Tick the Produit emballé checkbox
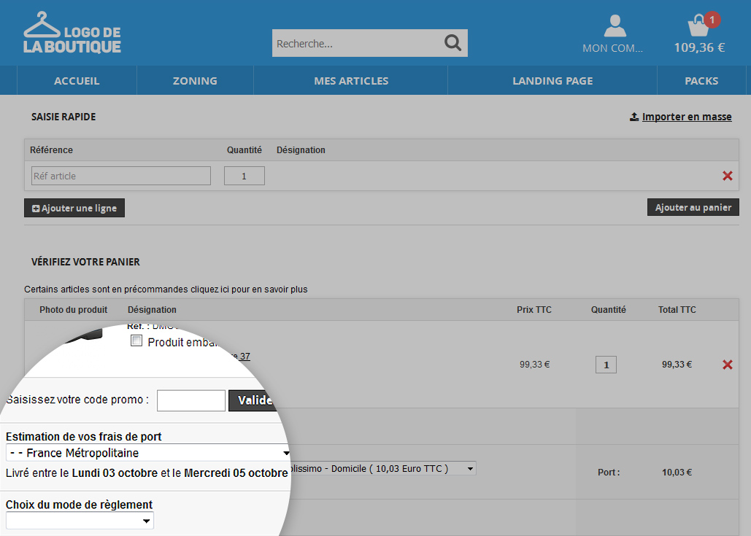The image size is (751, 536). (x=136, y=341)
